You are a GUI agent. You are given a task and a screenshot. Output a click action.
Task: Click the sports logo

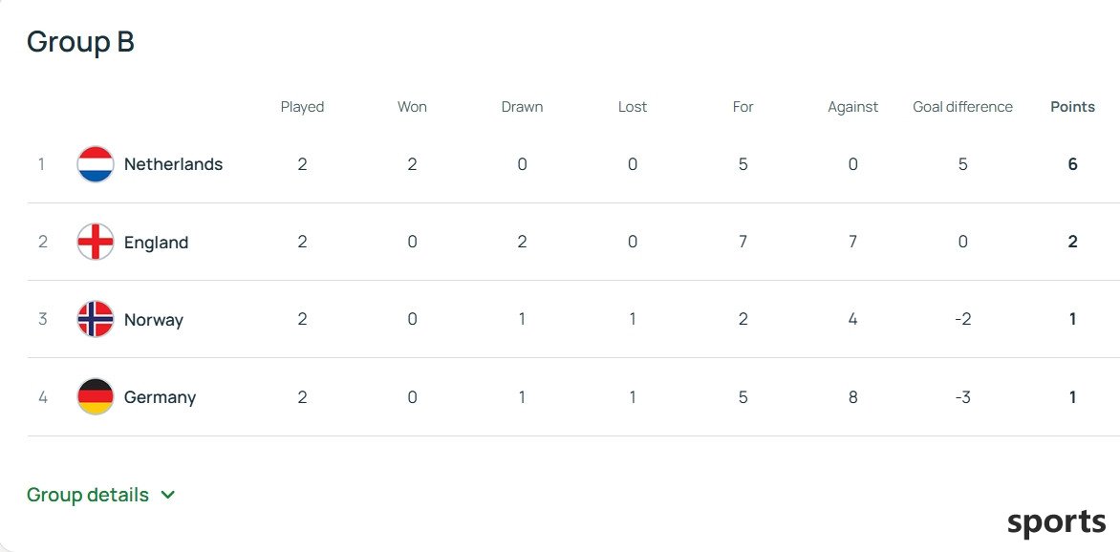(x=1056, y=522)
